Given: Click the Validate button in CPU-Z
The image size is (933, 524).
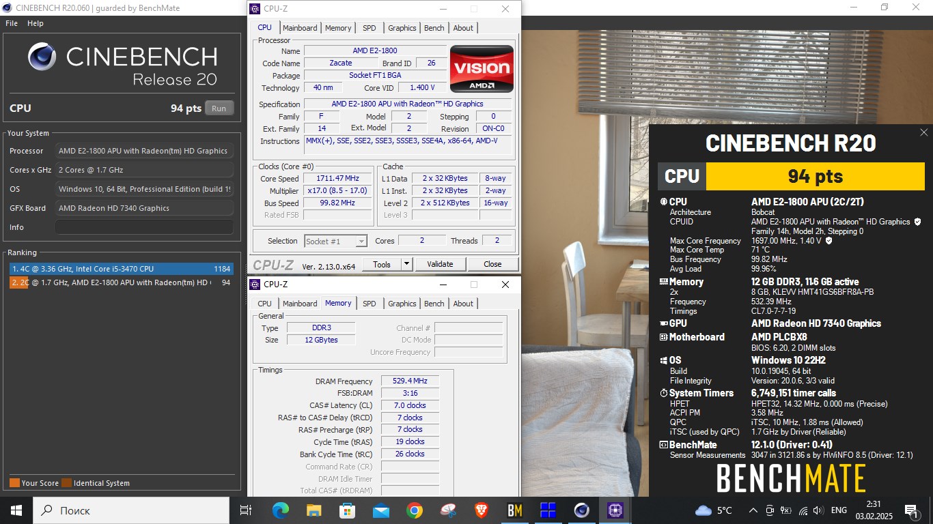Looking at the screenshot, I should [x=440, y=264].
